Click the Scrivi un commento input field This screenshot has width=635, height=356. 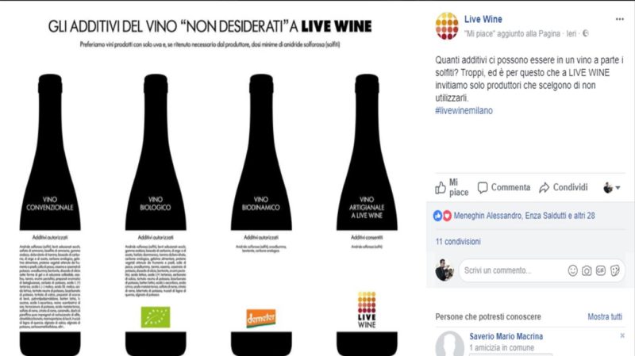pos(512,270)
